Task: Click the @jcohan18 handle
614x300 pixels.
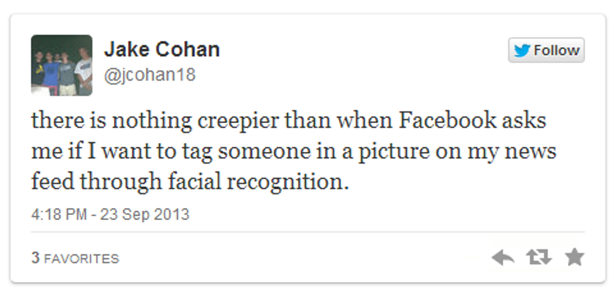Action: (x=149, y=75)
